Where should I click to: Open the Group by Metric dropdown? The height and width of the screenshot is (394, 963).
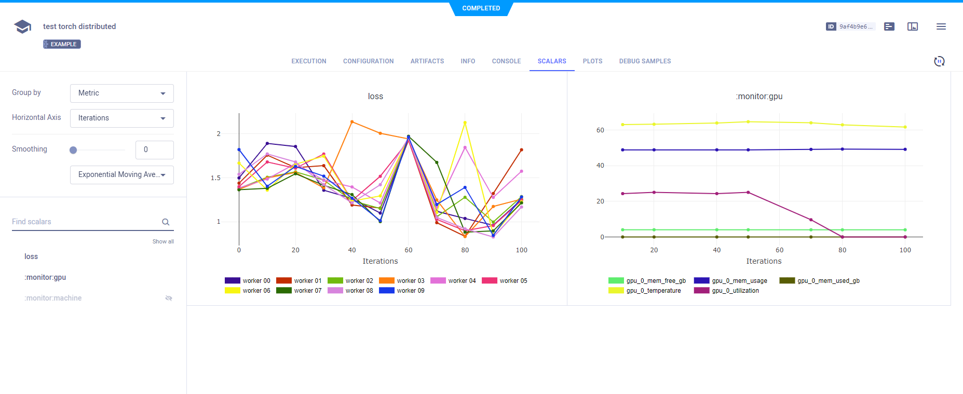point(122,93)
